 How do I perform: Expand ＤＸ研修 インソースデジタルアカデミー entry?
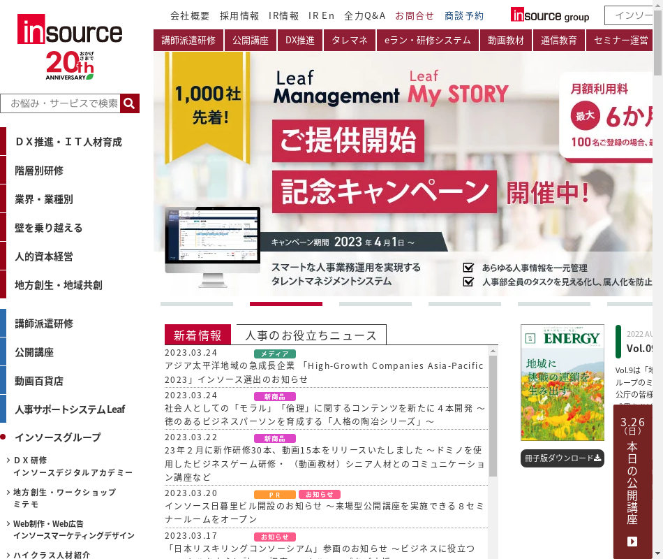coord(72,466)
